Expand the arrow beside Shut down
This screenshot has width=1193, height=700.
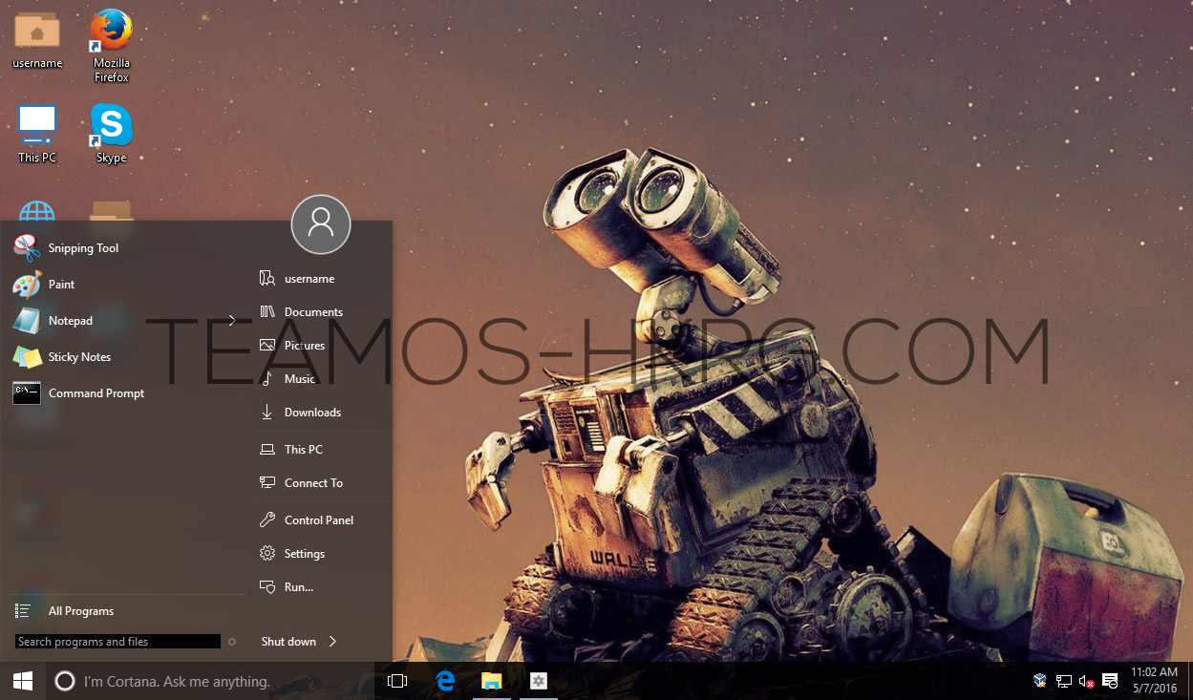[x=332, y=642]
